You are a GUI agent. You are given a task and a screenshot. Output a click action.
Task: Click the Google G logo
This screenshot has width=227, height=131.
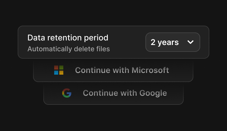click(67, 93)
